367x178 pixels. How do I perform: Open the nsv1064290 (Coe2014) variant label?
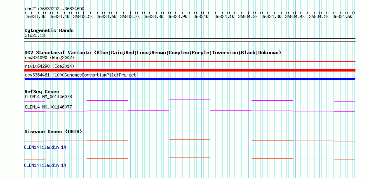(49, 66)
